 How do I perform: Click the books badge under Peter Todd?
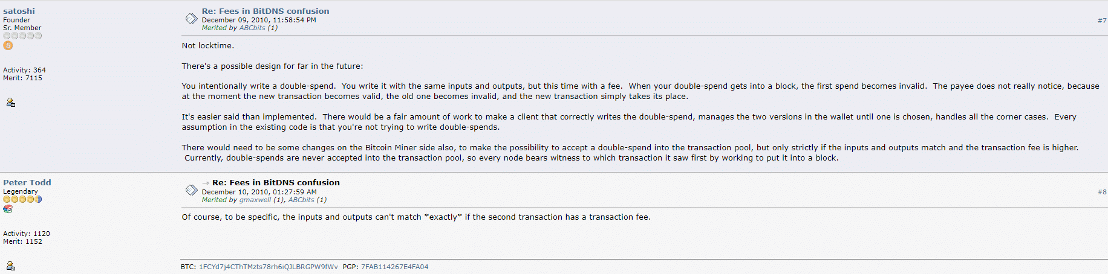8,209
